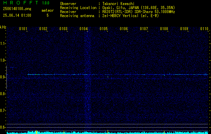Select the location Ogaki, Gifu, JAPAN text
211x134 pixels.
[139, 8]
